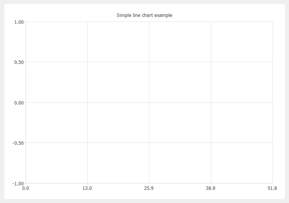
Task: Click the 51.8 x-axis label
Action: click(272, 188)
